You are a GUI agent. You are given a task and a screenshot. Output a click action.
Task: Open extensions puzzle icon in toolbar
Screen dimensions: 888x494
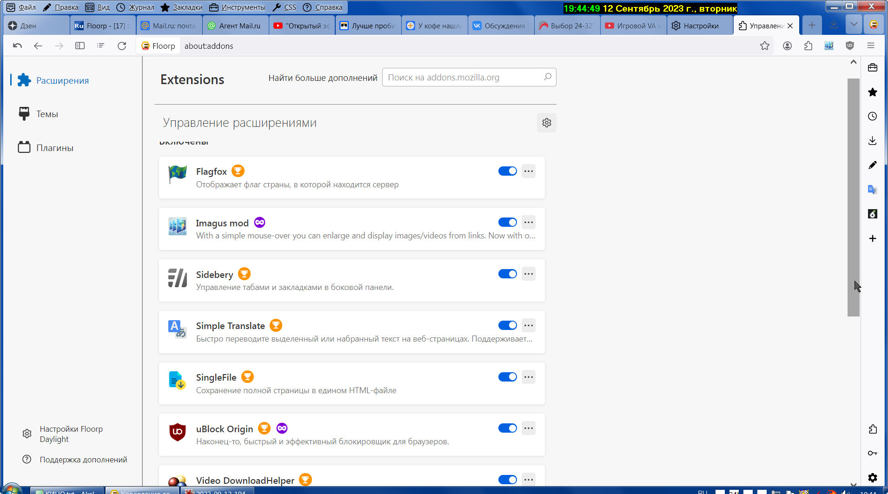point(808,46)
